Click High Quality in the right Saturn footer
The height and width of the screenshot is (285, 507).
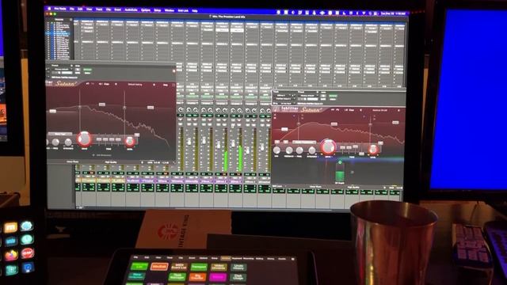353,187
